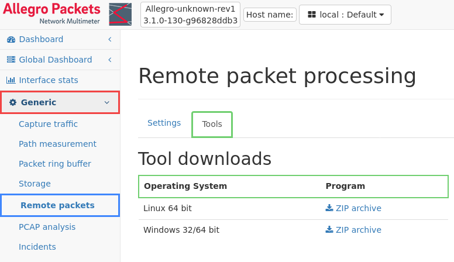This screenshot has height=262, width=454.
Task: Click the Generic gear icon
Action: [x=13, y=102]
